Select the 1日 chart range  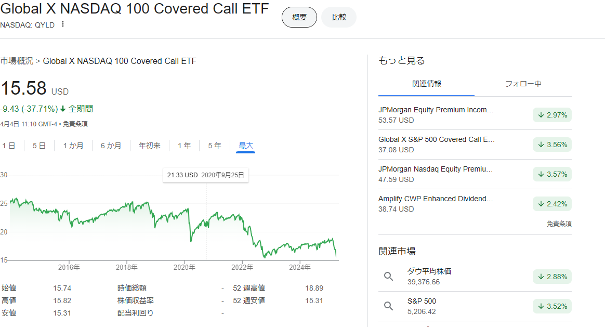pyautogui.click(x=9, y=146)
